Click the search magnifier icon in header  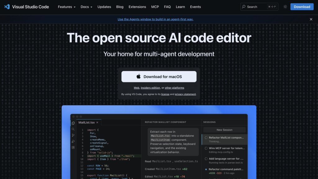coord(244,7)
